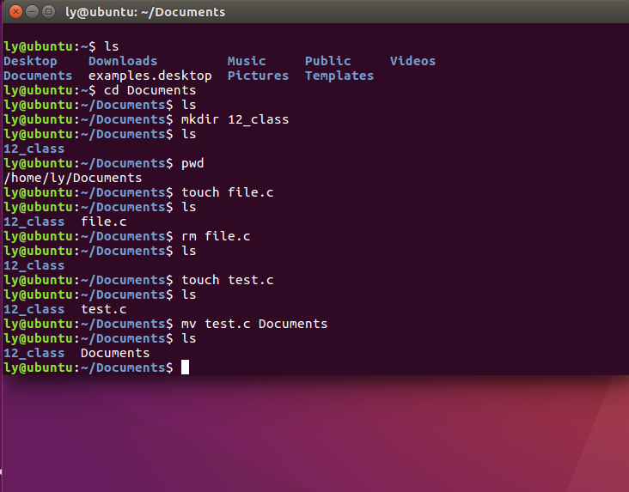
Task: Click the 'rm file.c' command
Action: (x=216, y=236)
